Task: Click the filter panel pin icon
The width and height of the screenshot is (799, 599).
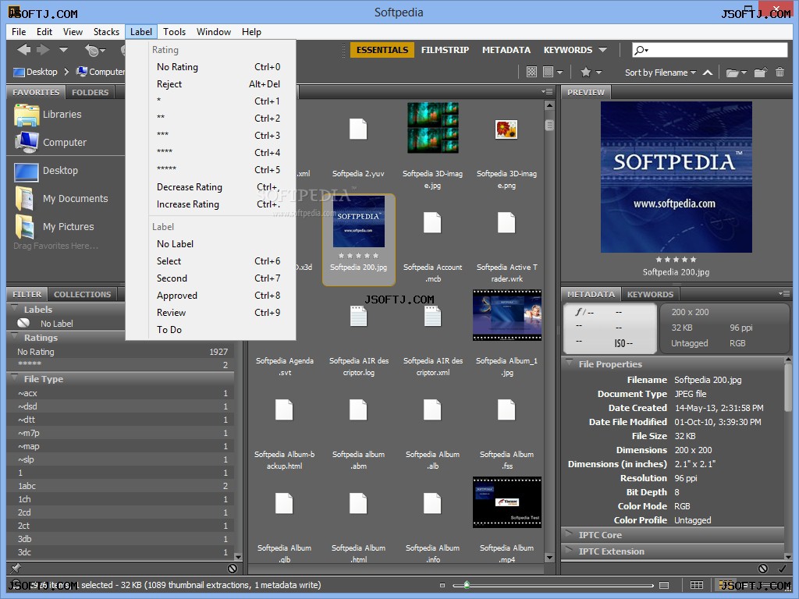Action: [16, 569]
